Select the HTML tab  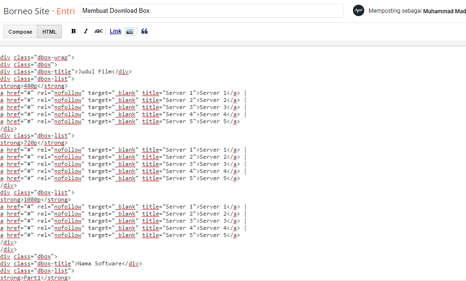tap(49, 31)
